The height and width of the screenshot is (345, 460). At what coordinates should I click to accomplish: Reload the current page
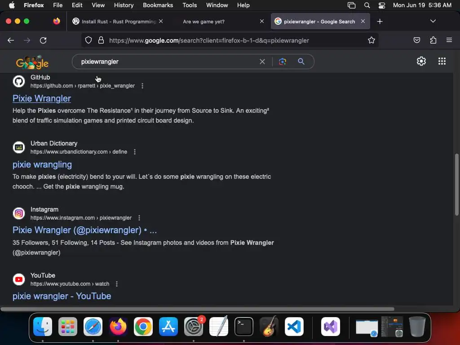43,40
